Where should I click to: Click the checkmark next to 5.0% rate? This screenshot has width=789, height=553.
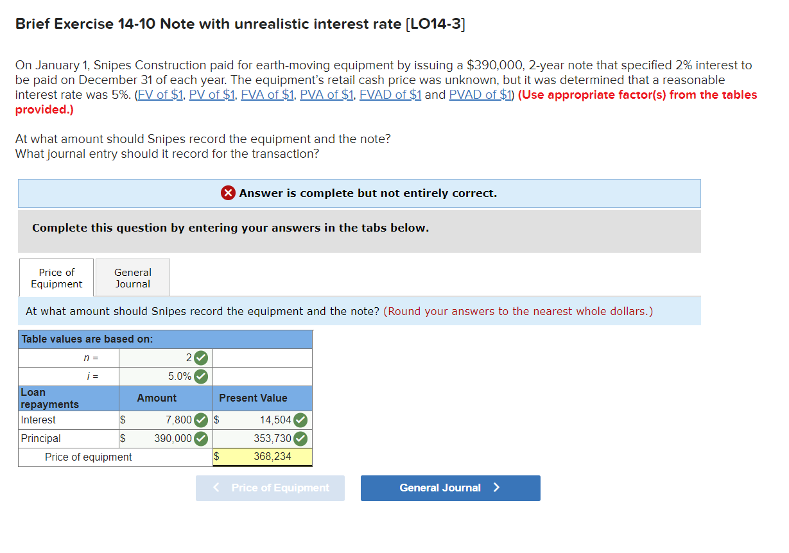click(200, 377)
